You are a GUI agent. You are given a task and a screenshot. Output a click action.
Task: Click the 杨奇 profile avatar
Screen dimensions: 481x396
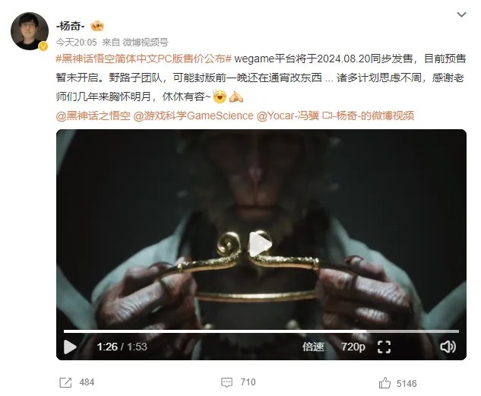click(x=30, y=31)
